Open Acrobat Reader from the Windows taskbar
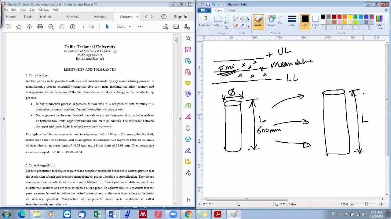 (x=218, y=214)
